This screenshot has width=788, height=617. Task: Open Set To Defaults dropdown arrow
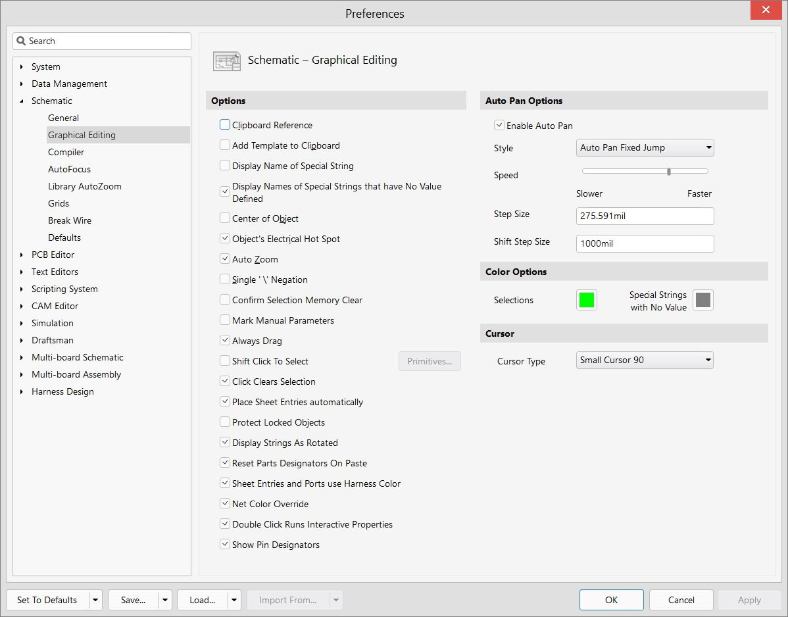[95, 600]
